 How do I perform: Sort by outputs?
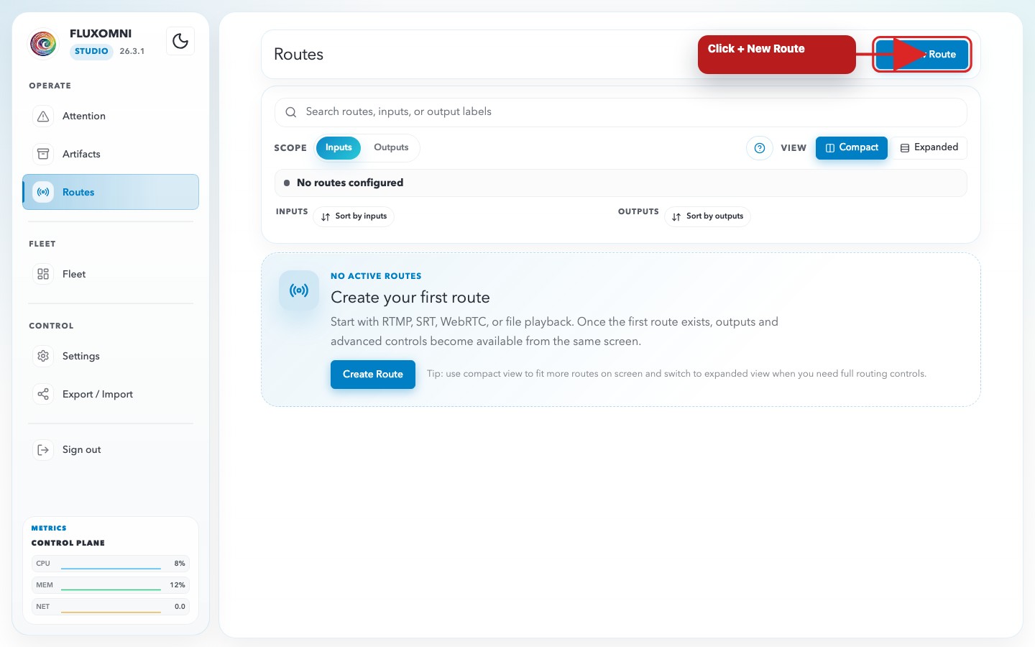[707, 216]
